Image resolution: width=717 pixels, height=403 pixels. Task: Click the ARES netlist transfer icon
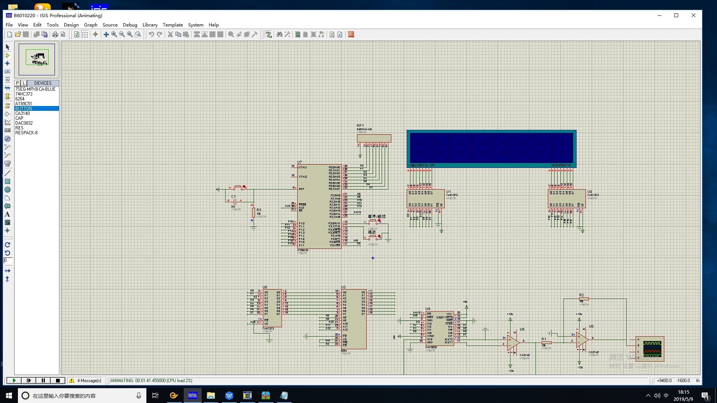pos(351,34)
